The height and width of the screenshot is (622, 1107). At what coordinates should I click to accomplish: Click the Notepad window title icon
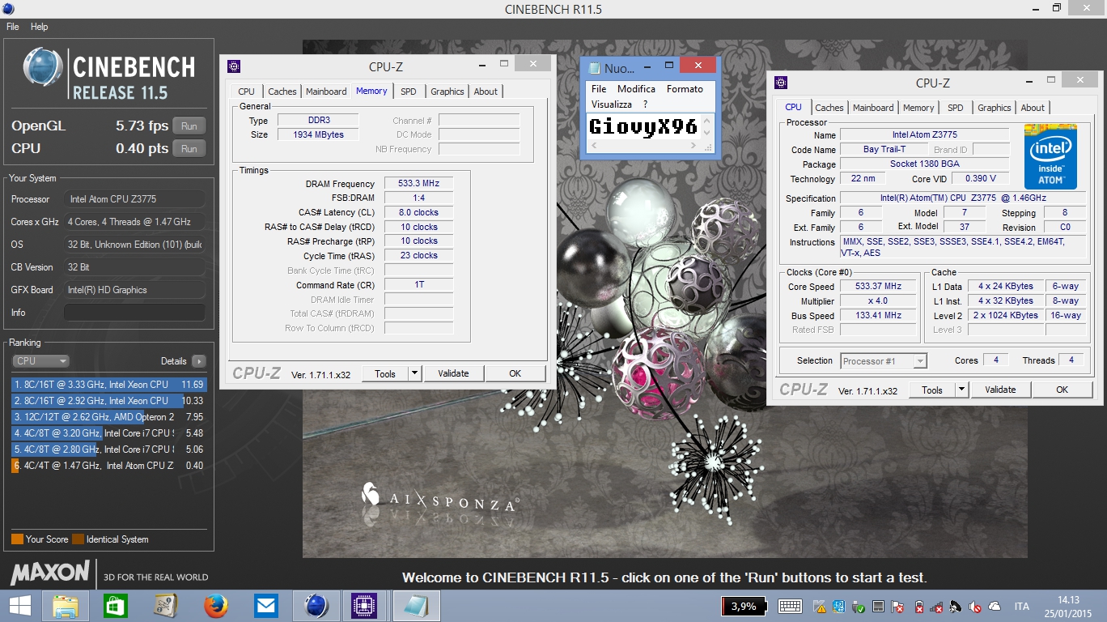point(595,68)
